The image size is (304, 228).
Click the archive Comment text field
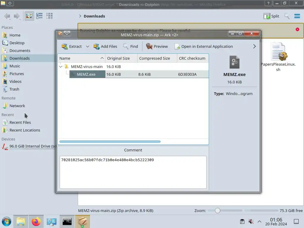click(133, 172)
